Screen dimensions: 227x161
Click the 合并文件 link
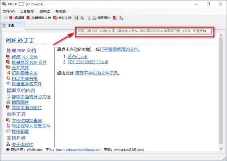tap(21, 68)
